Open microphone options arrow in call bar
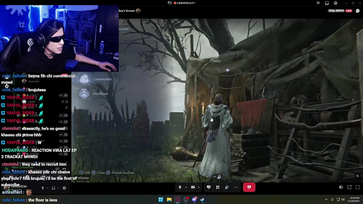 tap(186, 187)
